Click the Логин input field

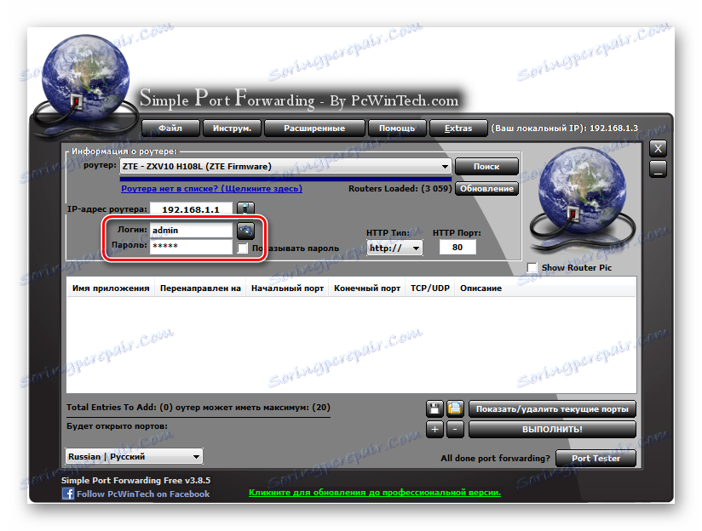[x=191, y=230]
